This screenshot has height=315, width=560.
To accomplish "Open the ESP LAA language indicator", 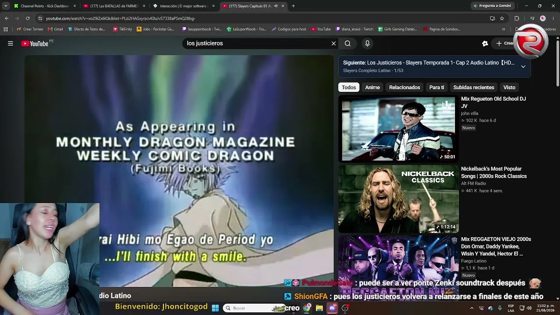I will point(511,308).
